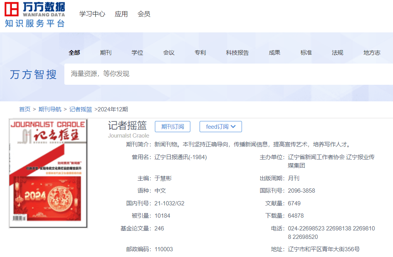Open 记者摇篮 breadcrumb link
Viewport: 393px width, 257px height.
81,109
